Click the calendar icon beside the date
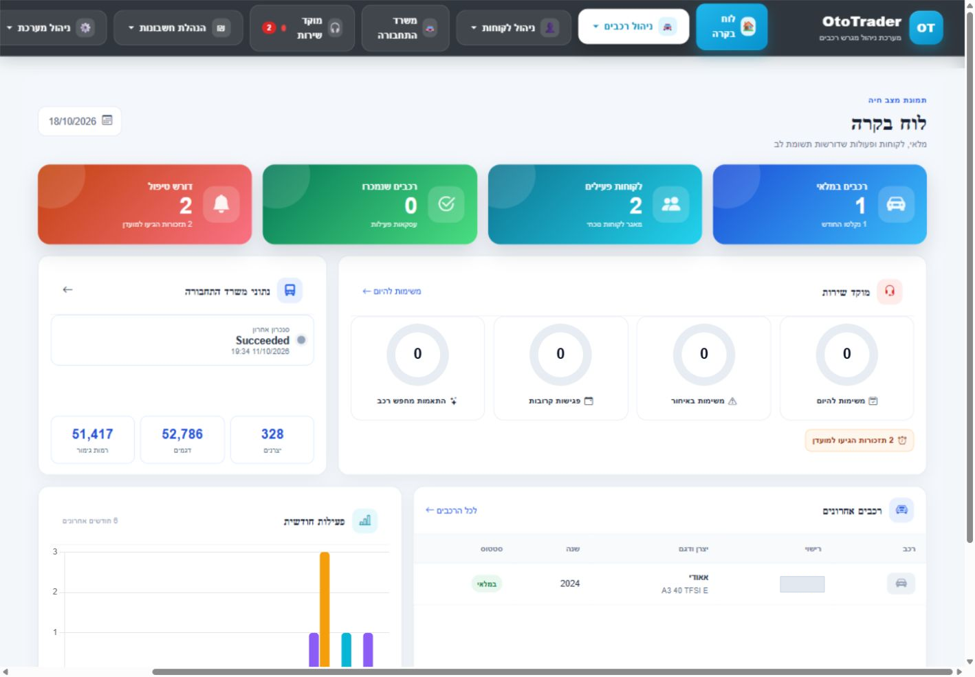Viewport: 975px width, 677px height. pyautogui.click(x=107, y=120)
